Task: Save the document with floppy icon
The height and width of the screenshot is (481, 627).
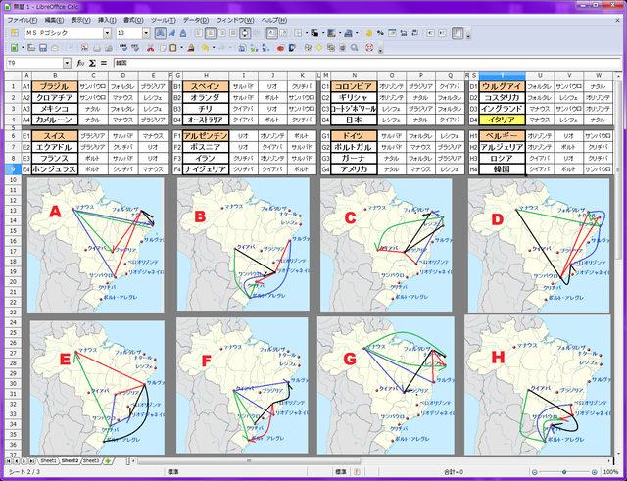Action: pyautogui.click(x=43, y=48)
